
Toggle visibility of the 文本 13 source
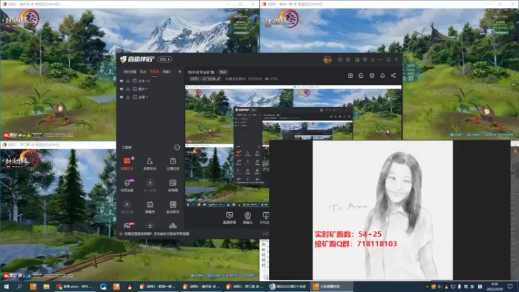tap(121, 80)
